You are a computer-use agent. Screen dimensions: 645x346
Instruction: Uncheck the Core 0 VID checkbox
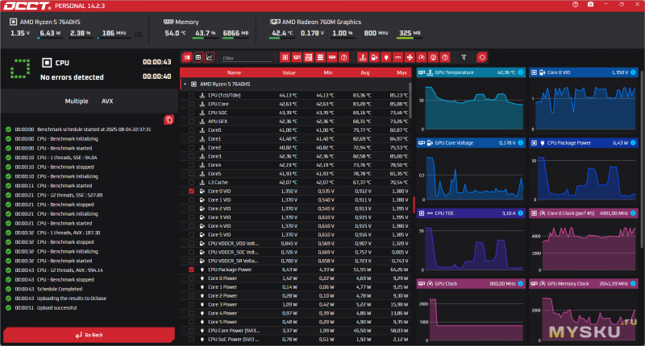[191, 192]
